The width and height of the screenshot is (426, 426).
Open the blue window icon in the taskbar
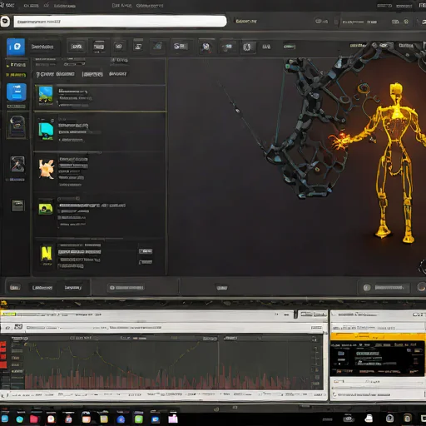(x=156, y=419)
